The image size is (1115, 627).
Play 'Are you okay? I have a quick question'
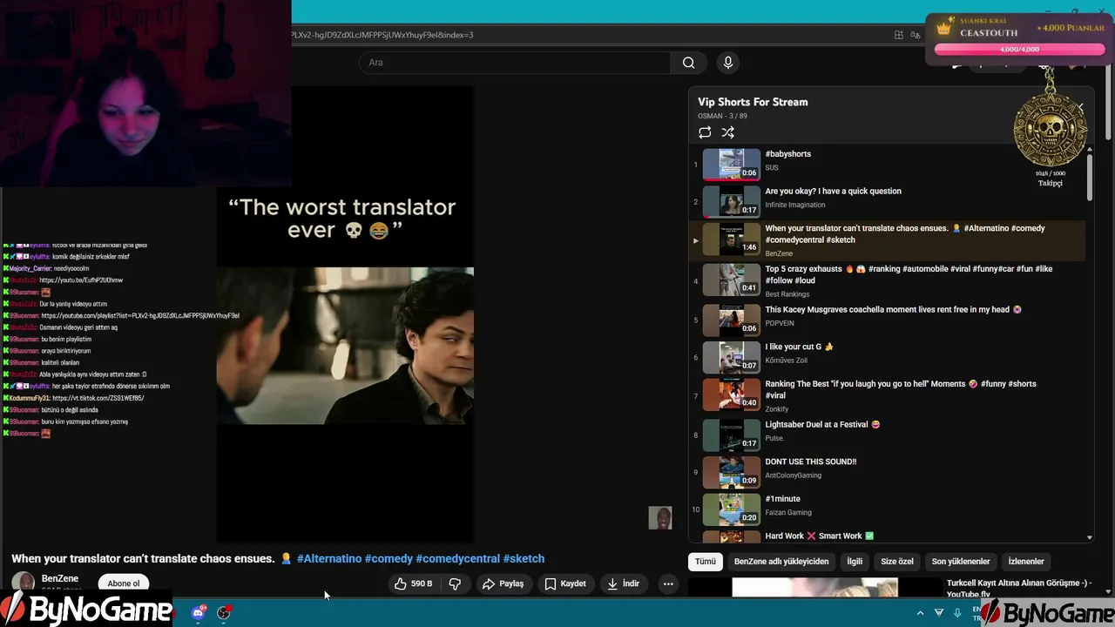tap(889, 201)
